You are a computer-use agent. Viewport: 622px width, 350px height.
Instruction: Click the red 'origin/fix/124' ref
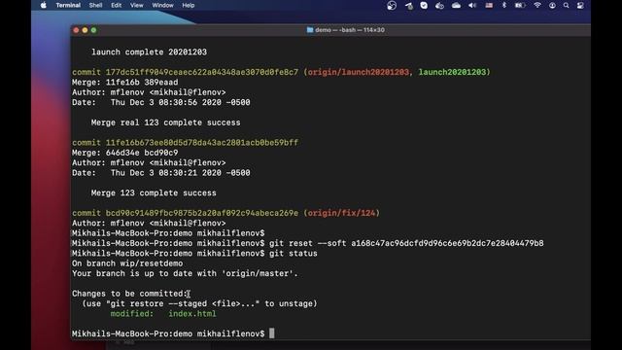[341, 213]
